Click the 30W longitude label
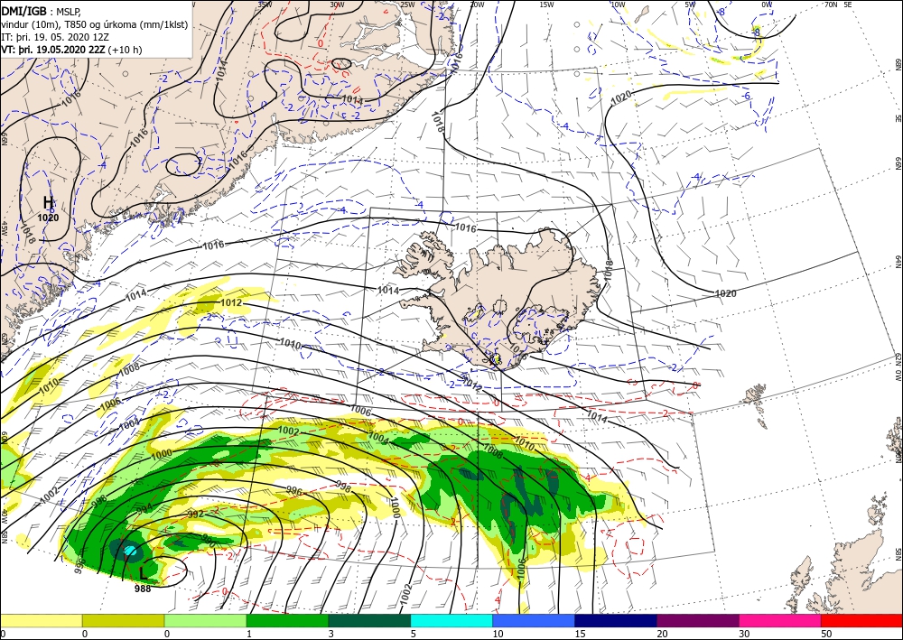Viewport: 903px width, 640px height. [x=337, y=4]
